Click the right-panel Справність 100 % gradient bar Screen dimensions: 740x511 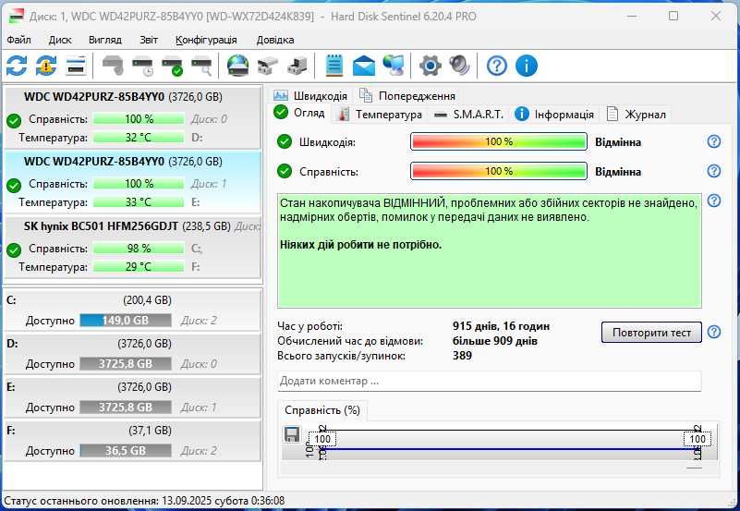click(499, 171)
